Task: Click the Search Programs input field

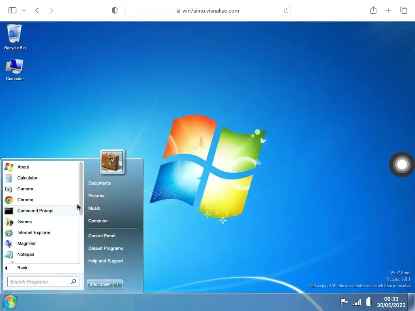Action: (43, 282)
